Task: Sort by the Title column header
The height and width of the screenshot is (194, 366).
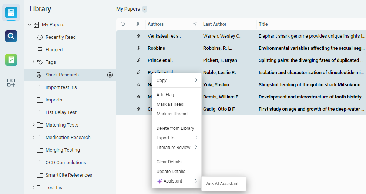Action: click(263, 24)
